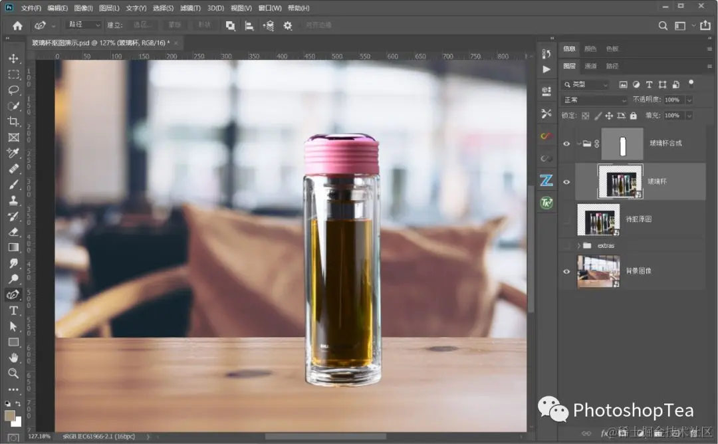This screenshot has width=718, height=444.
Task: Collapse the 玻璃杯合成 group
Action: pyautogui.click(x=579, y=144)
